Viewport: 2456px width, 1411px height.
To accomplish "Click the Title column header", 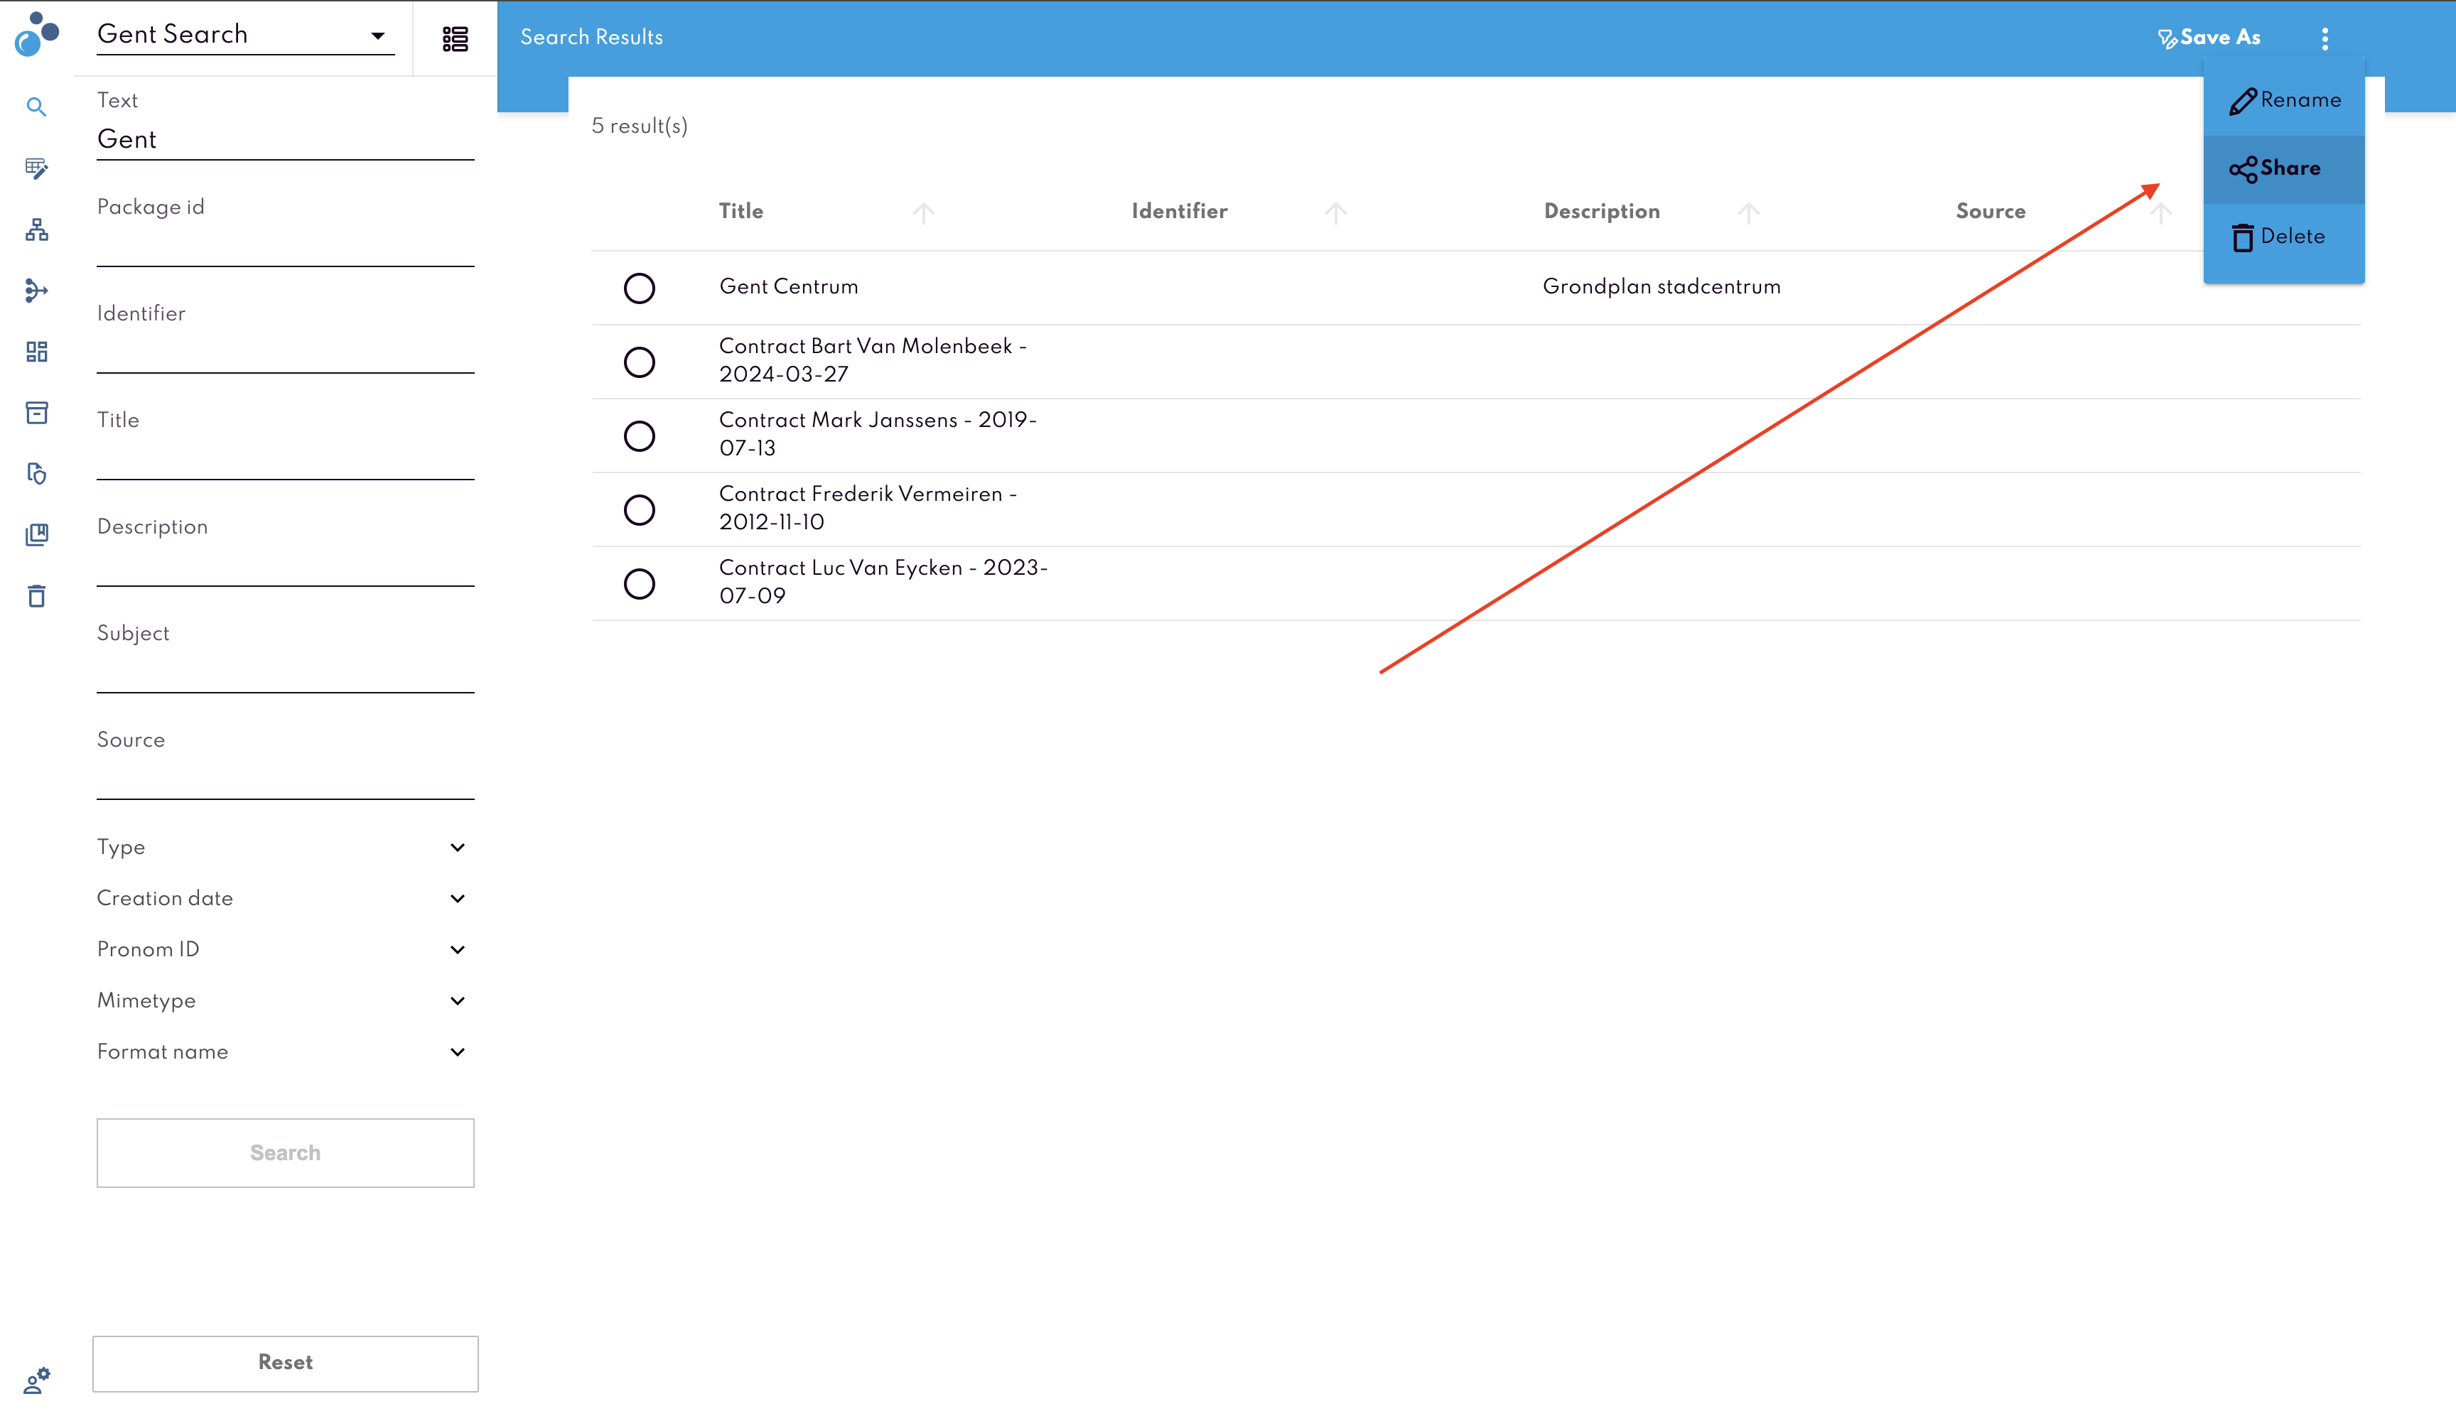I will point(740,211).
